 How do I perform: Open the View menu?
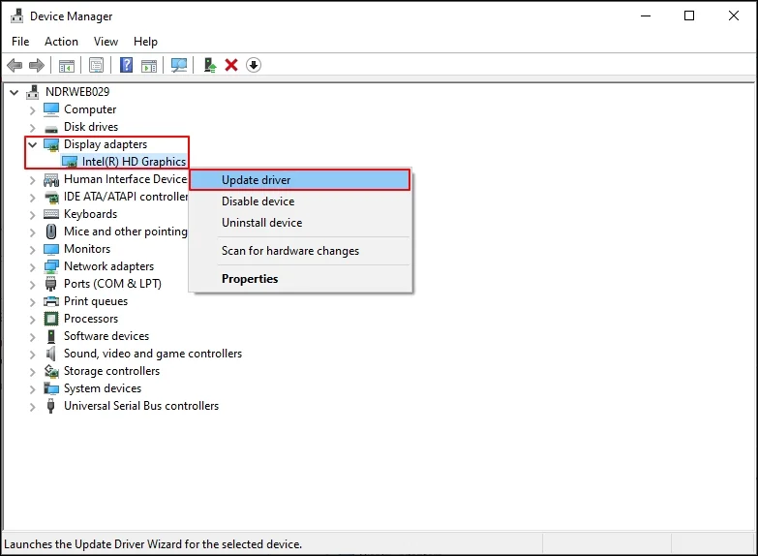point(106,42)
